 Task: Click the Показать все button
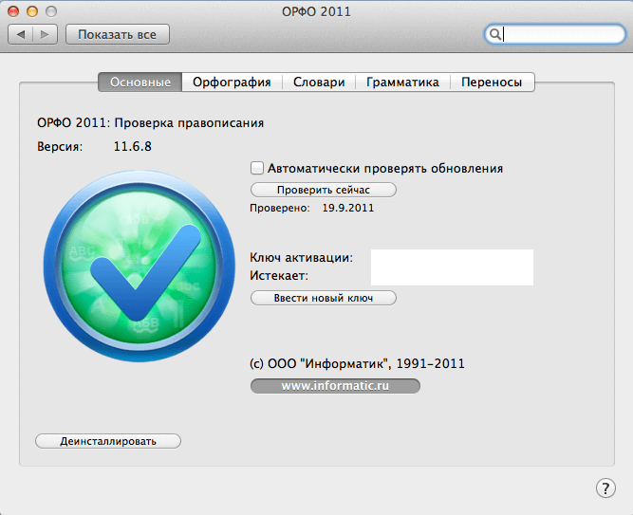click(117, 35)
